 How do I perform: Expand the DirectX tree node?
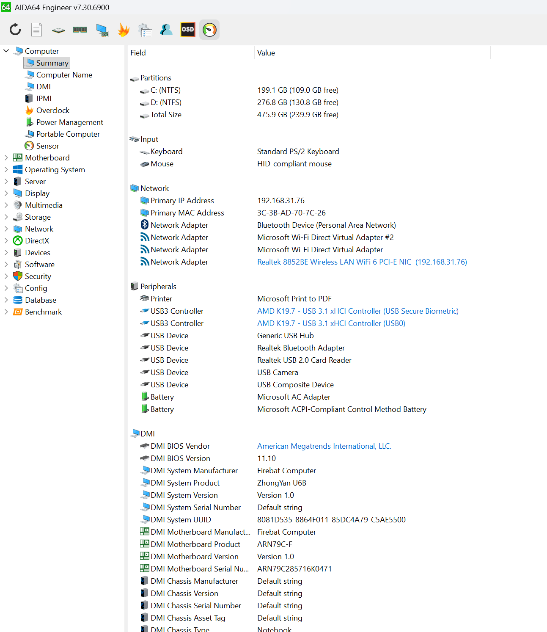coord(6,240)
